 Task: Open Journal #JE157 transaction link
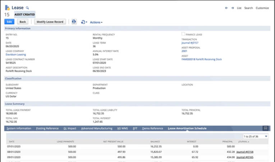click(x=191, y=43)
